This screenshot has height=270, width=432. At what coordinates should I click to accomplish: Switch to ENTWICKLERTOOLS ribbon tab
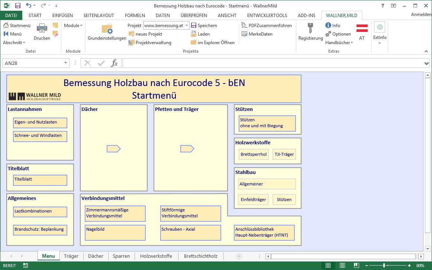coord(267,16)
